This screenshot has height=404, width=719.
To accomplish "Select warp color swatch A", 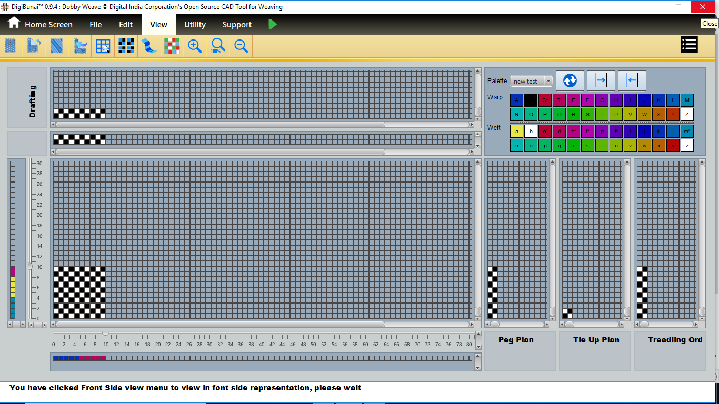I will [x=516, y=100].
